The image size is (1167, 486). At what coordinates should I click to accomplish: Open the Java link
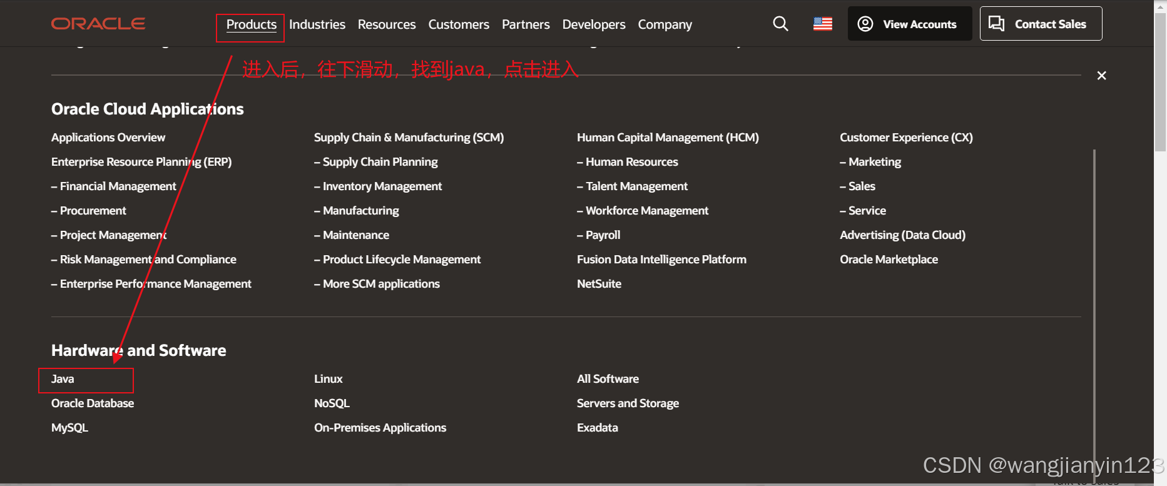coord(63,379)
